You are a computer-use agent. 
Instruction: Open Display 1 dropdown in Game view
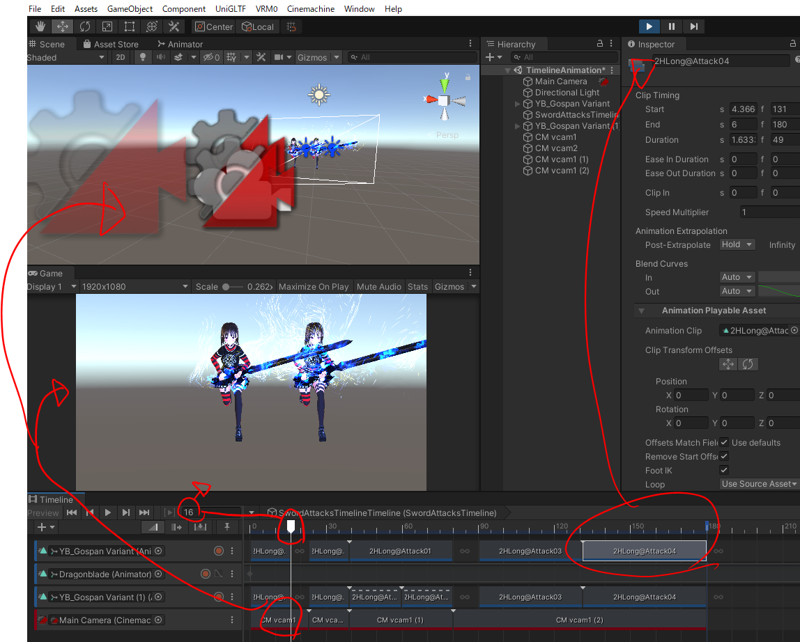52,287
